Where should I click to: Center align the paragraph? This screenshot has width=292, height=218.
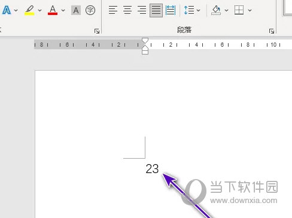pos(127,10)
